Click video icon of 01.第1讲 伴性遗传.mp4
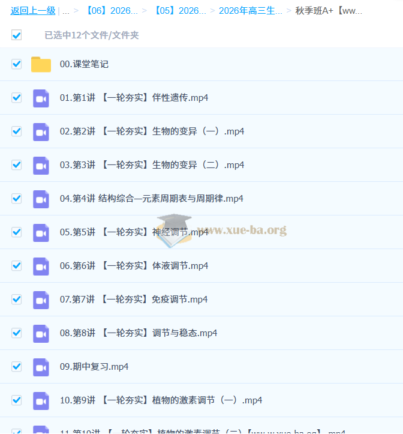 (41, 98)
